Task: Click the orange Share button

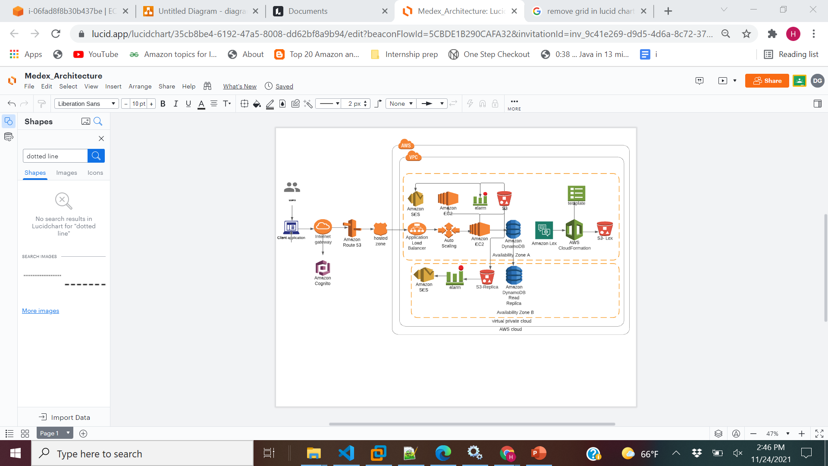Action: [767, 81]
